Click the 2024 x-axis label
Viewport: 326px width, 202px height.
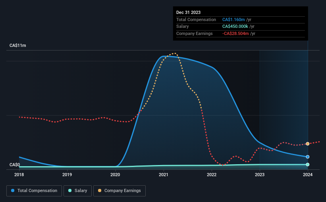pyautogui.click(x=308, y=175)
